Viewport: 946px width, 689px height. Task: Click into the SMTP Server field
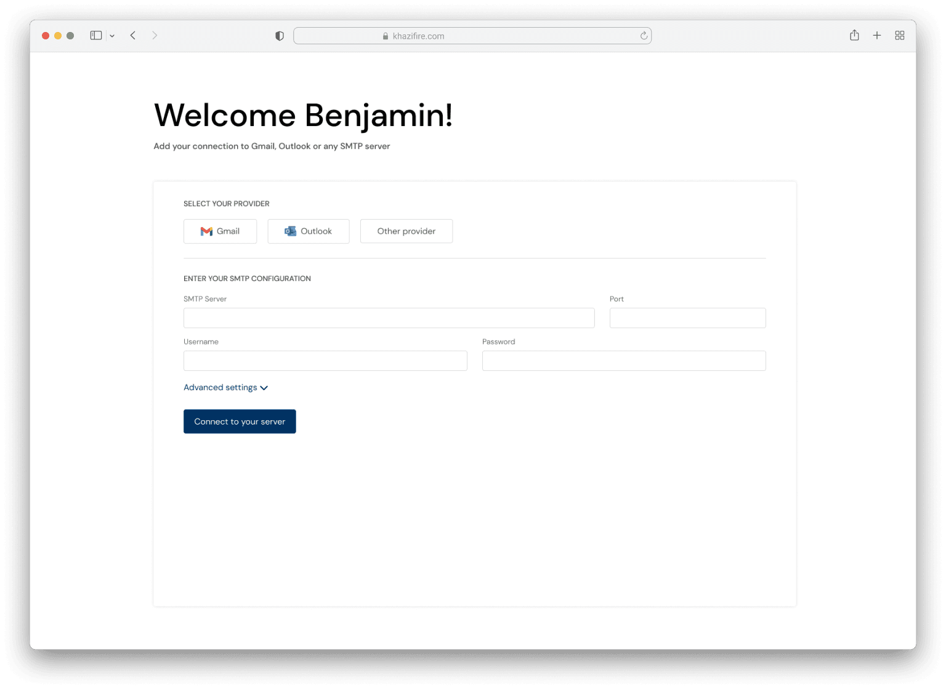click(x=389, y=317)
